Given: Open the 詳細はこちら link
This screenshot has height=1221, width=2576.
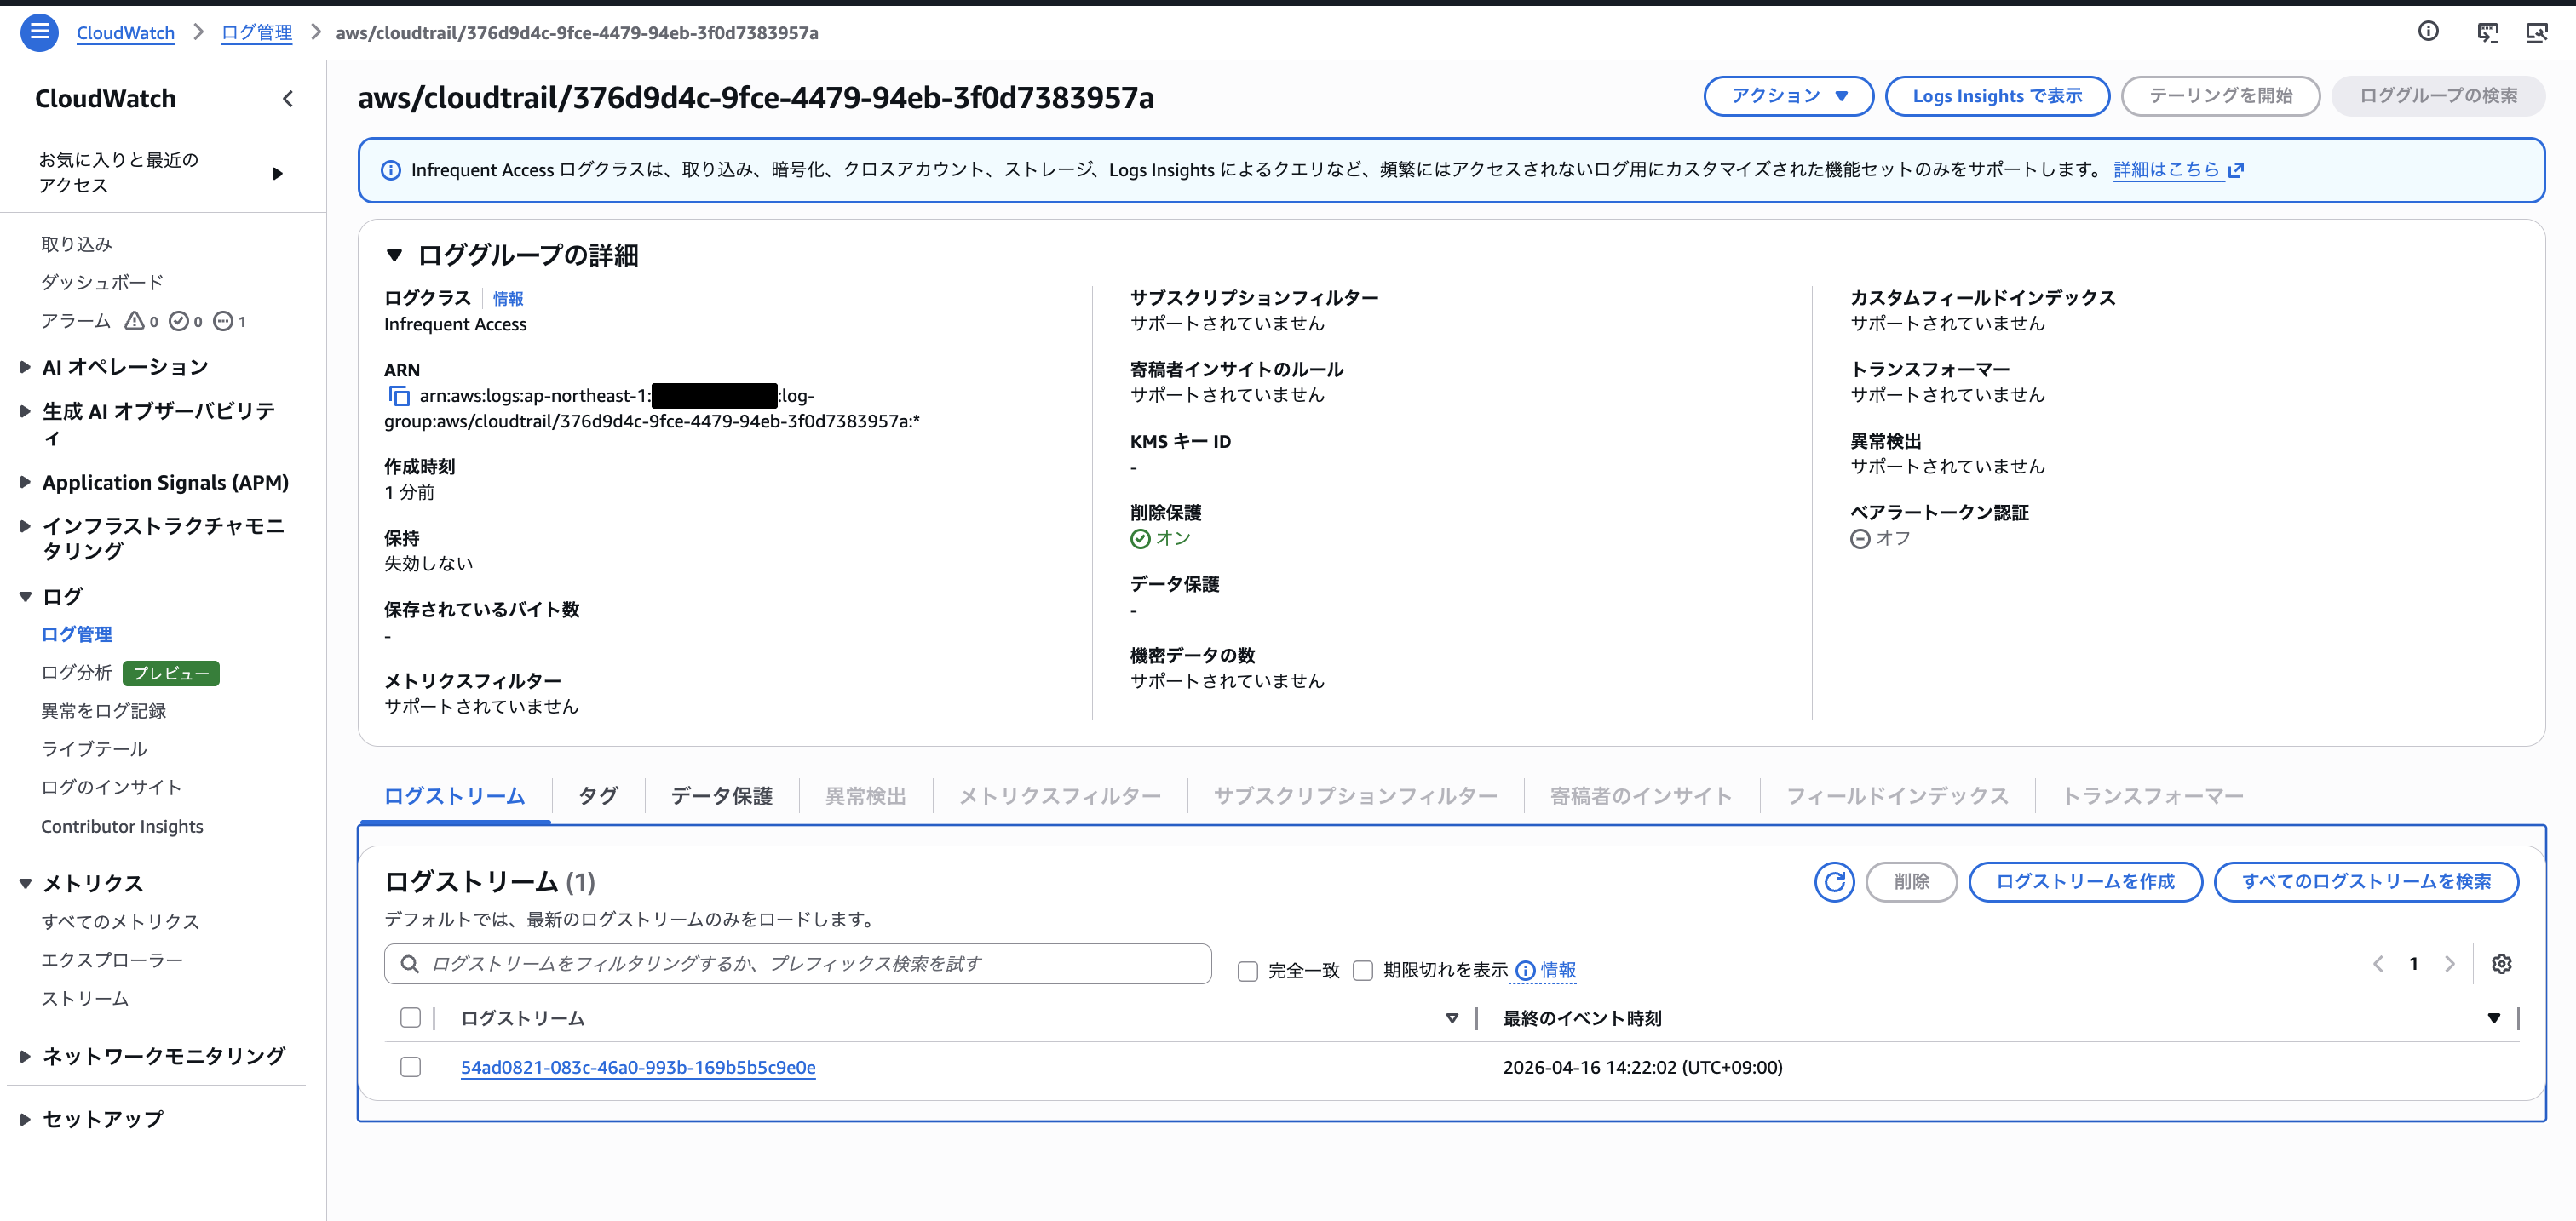Looking at the screenshot, I should [2166, 169].
